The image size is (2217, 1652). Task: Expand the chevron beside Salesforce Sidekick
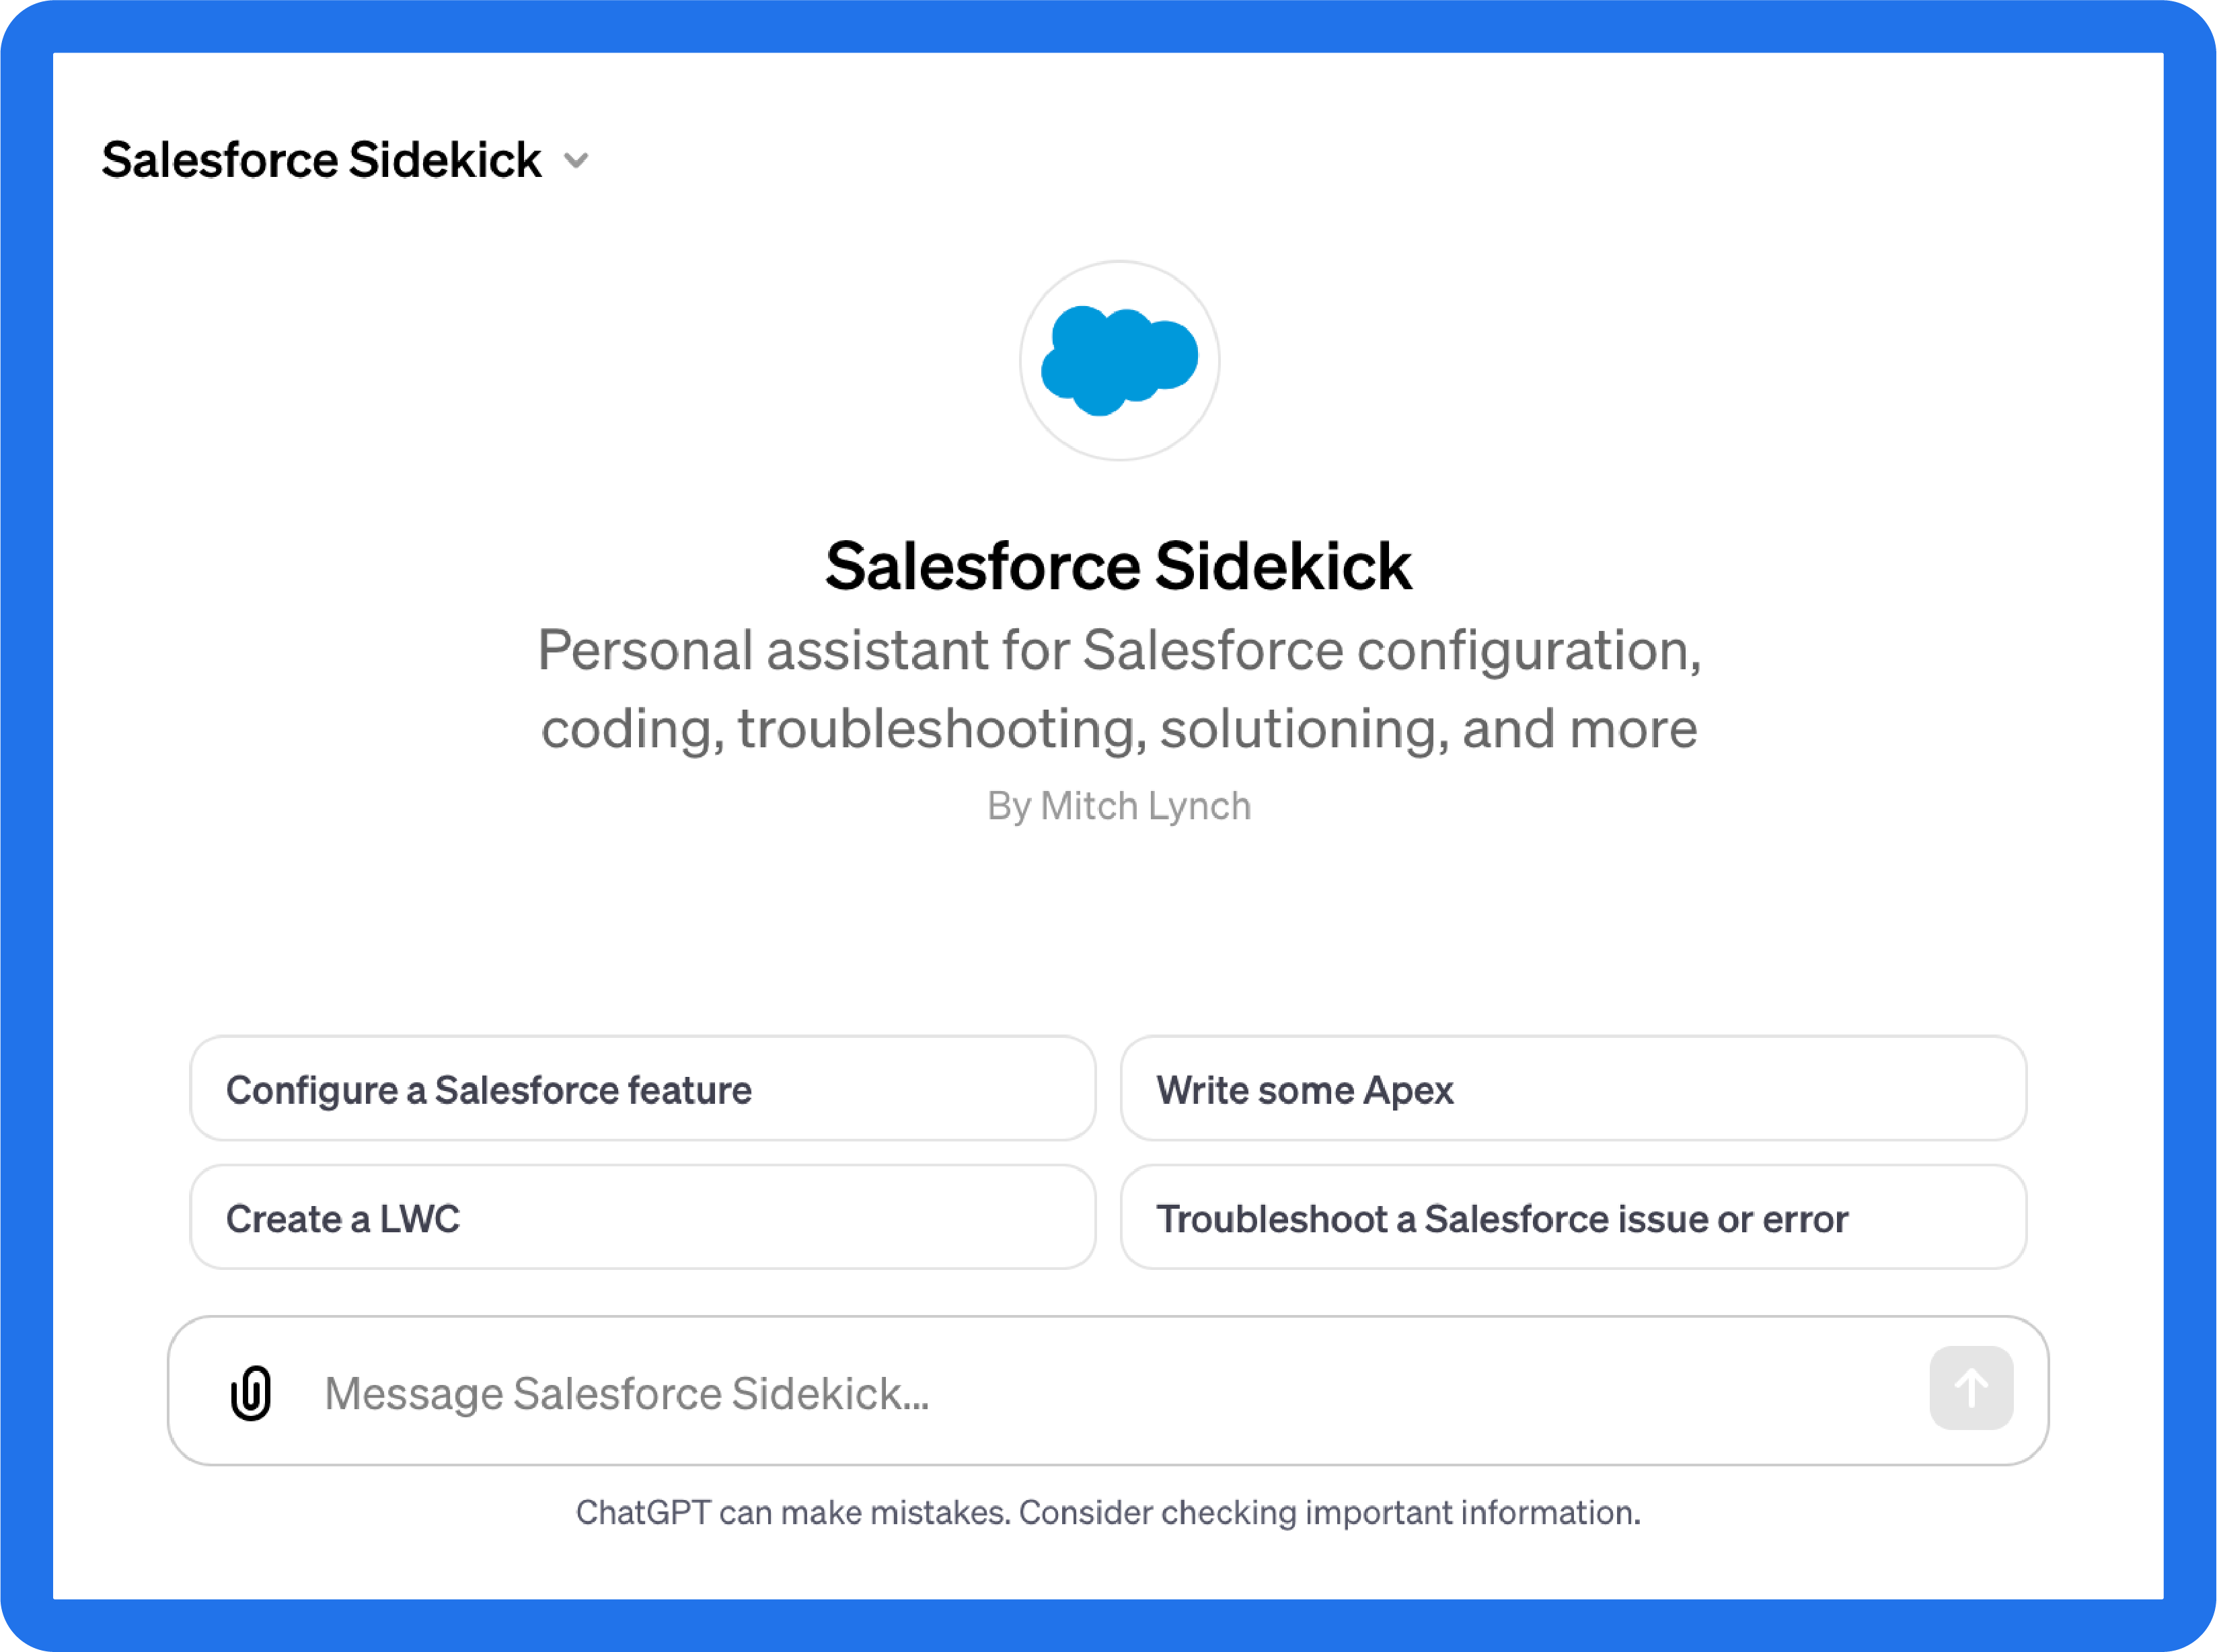pyautogui.click(x=577, y=160)
